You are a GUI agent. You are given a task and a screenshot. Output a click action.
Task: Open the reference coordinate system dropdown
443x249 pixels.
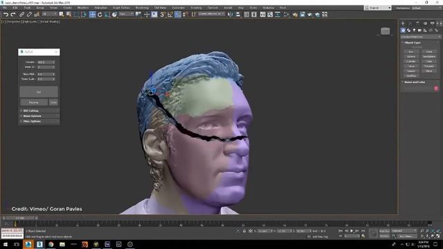[x=126, y=14]
